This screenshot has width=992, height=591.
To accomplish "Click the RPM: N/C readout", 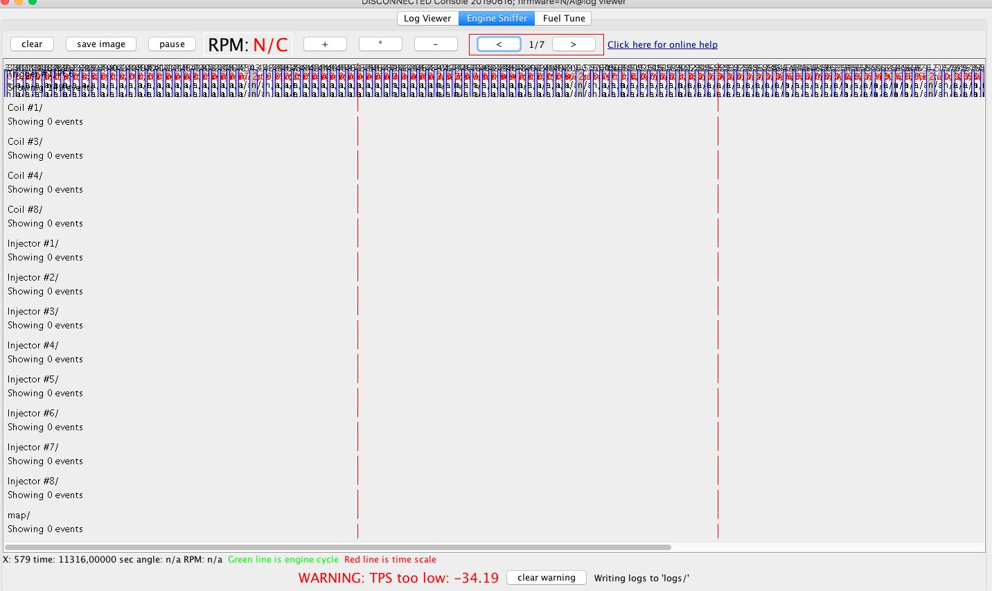I will point(248,44).
